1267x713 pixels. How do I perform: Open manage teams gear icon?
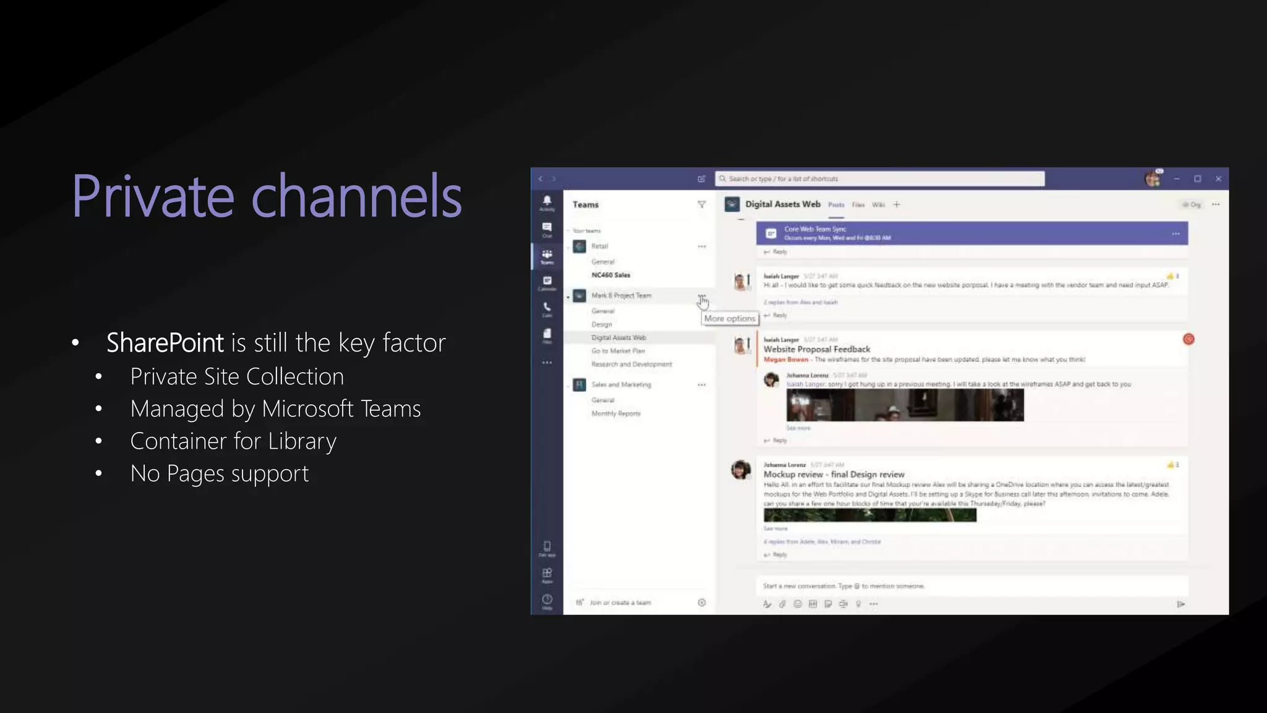tap(702, 602)
